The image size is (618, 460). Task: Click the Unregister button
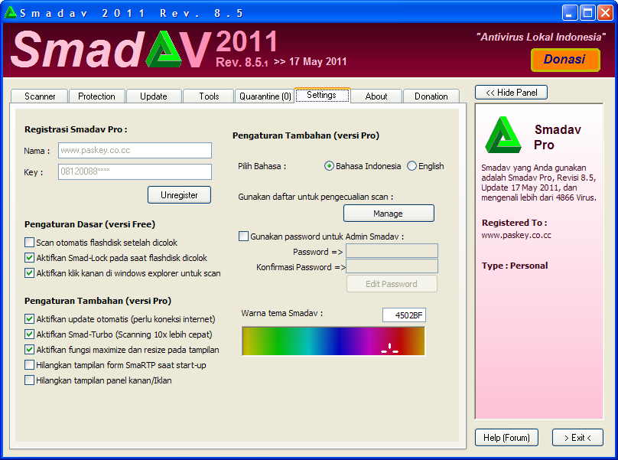coord(179,195)
